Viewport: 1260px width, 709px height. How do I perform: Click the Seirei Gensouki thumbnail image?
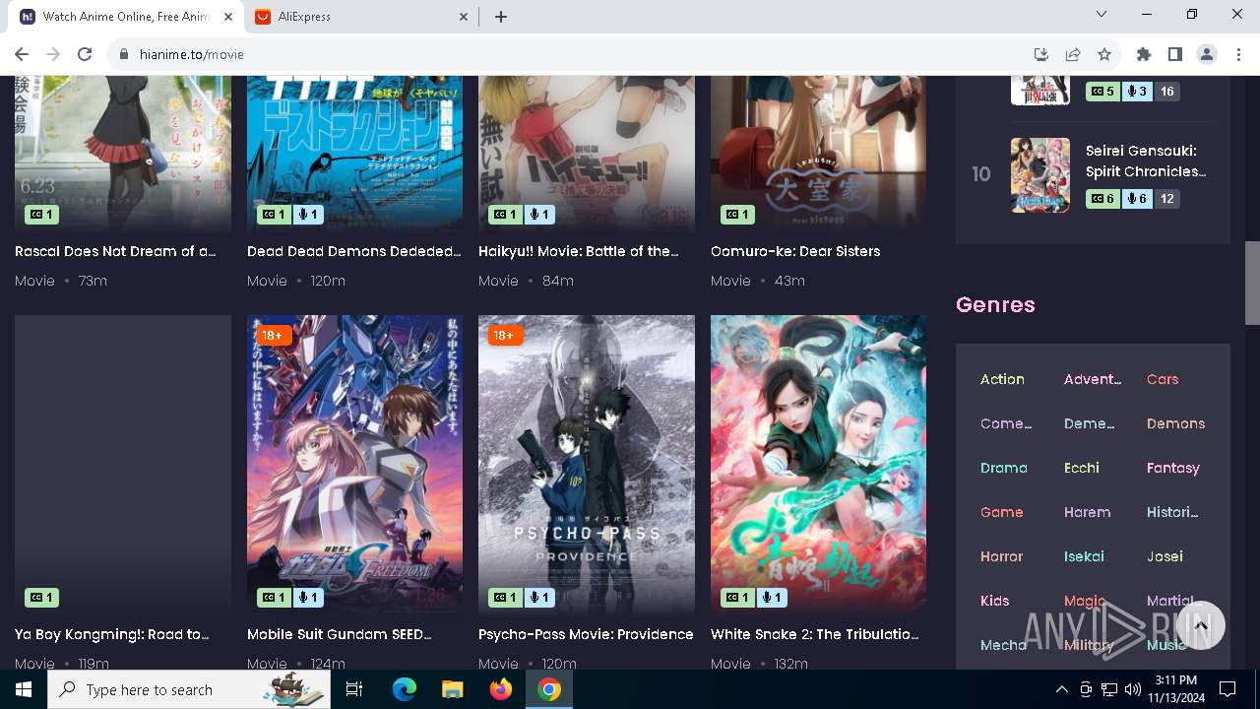(x=1040, y=175)
